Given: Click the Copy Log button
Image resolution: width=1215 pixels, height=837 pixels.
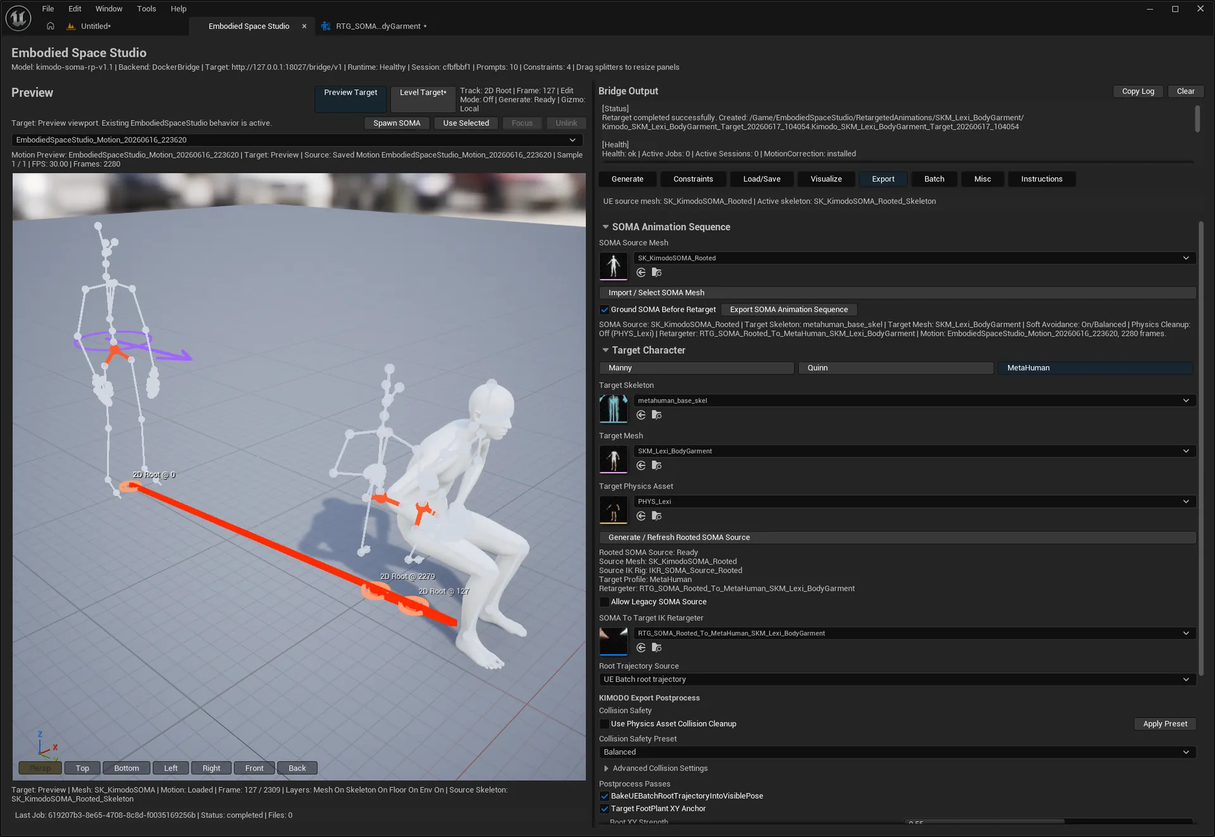Looking at the screenshot, I should [1138, 92].
